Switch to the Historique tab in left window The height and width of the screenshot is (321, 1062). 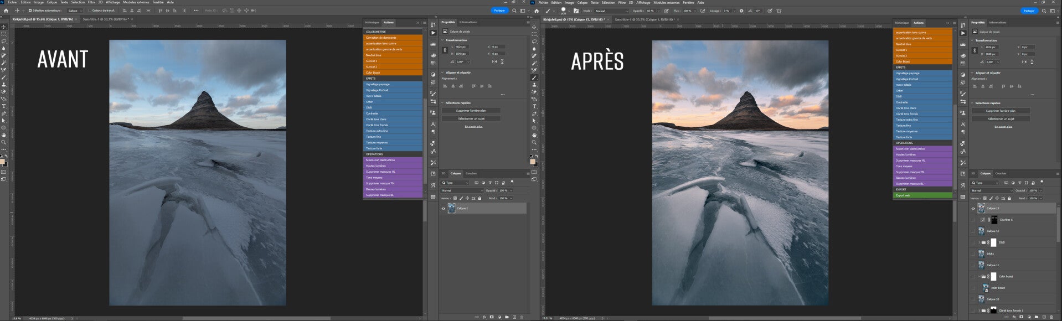(372, 23)
